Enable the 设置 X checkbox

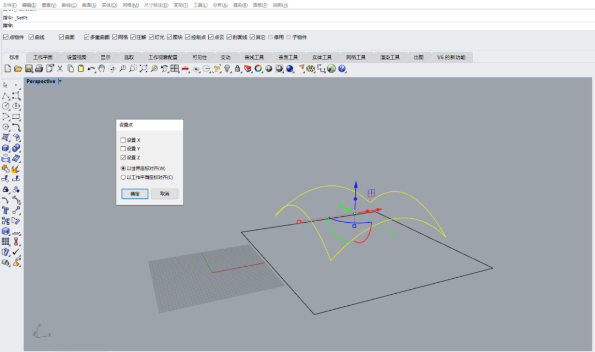click(123, 140)
